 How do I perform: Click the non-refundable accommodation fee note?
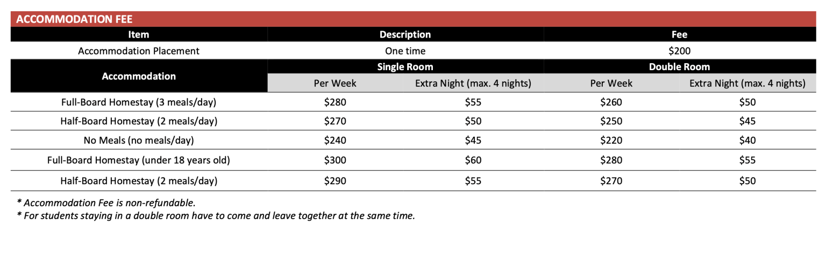click(x=106, y=203)
